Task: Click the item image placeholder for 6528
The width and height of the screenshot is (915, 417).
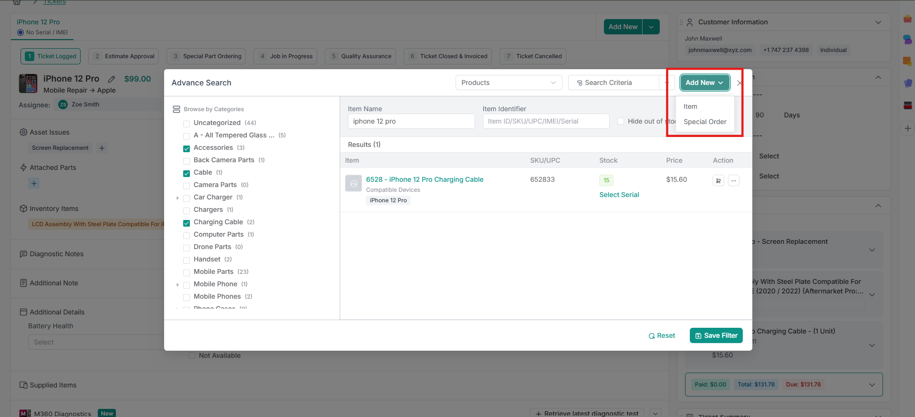Action: pyautogui.click(x=354, y=183)
